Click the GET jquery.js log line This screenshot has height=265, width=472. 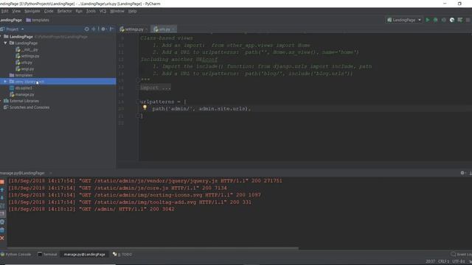(145, 181)
